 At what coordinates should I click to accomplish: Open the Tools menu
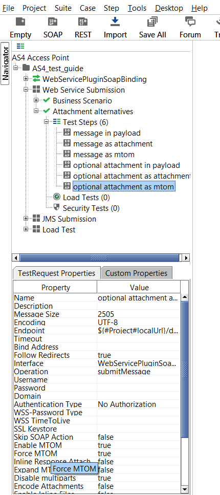138,8
